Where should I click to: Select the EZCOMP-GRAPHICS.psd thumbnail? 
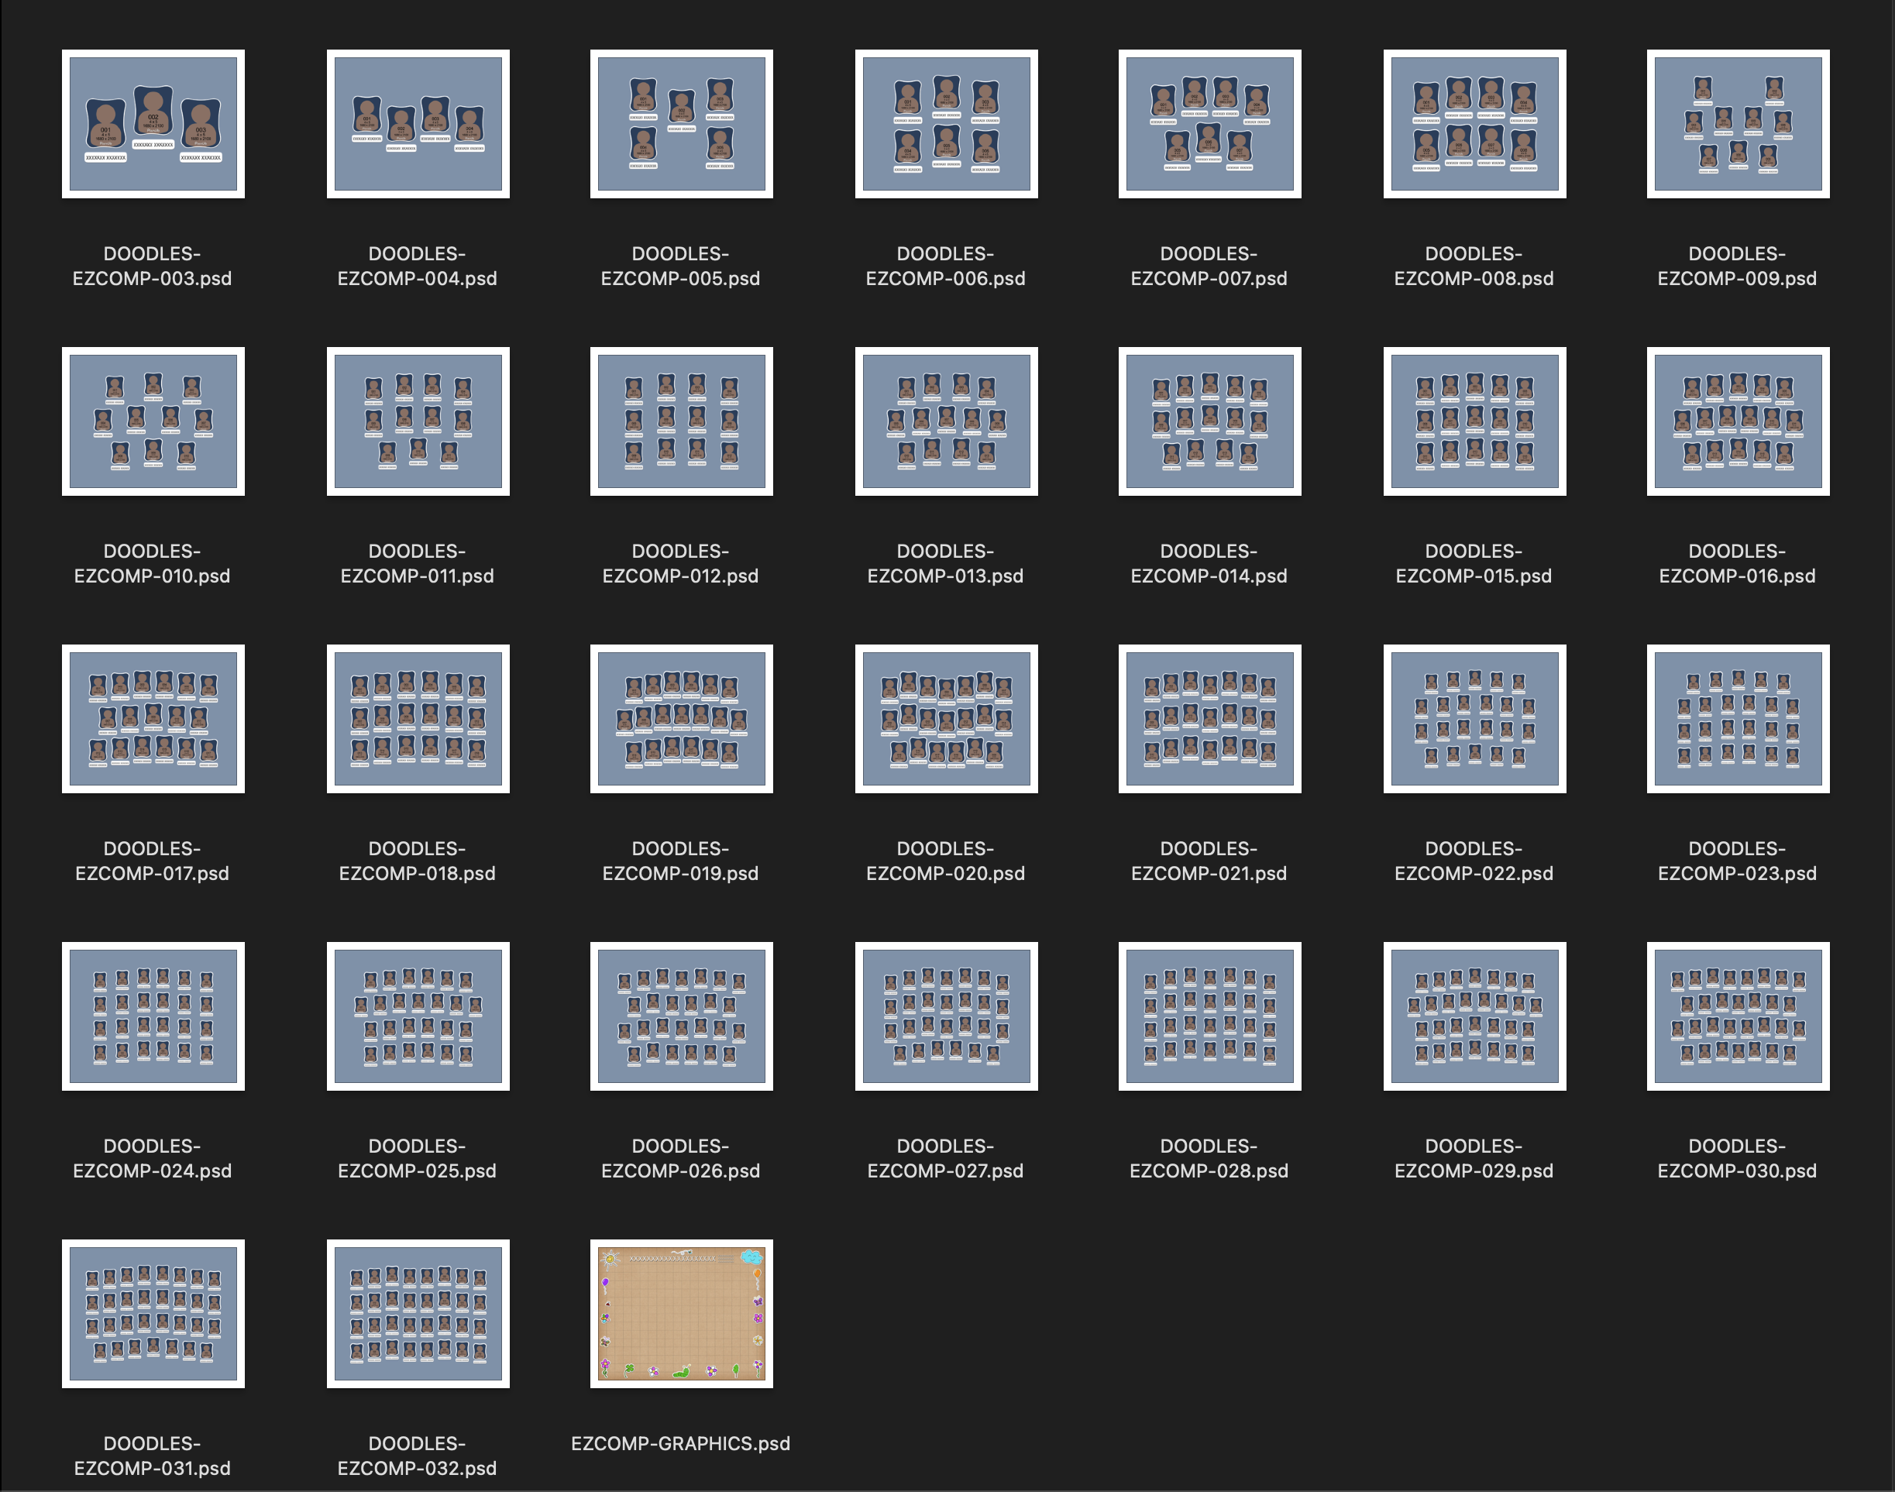tap(682, 1314)
